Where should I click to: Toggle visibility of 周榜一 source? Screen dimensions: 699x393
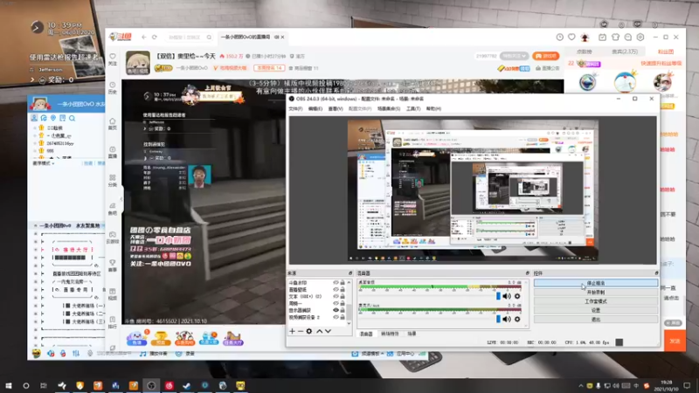pyautogui.click(x=336, y=303)
